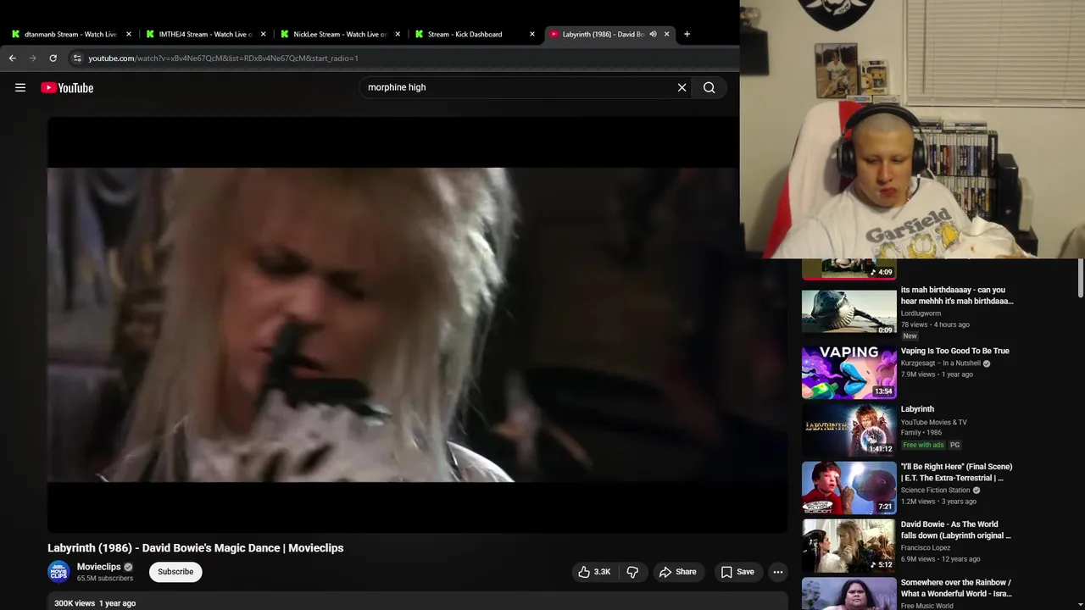Open Labyrinth full movie thumbnail
This screenshot has width=1085, height=610.
coord(849,430)
